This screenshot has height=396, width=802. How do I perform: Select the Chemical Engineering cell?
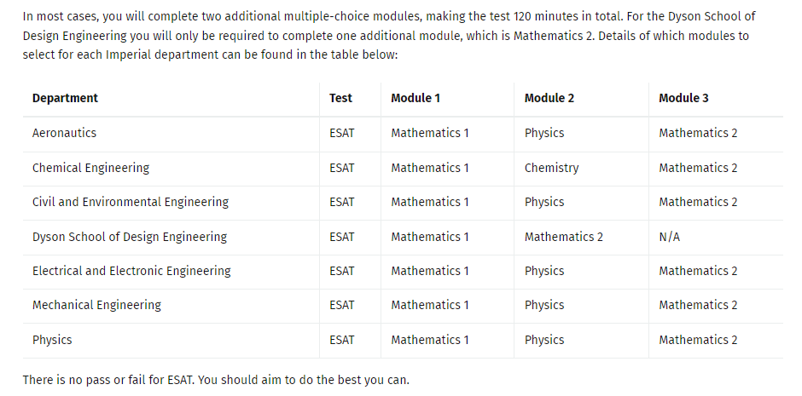pos(91,168)
